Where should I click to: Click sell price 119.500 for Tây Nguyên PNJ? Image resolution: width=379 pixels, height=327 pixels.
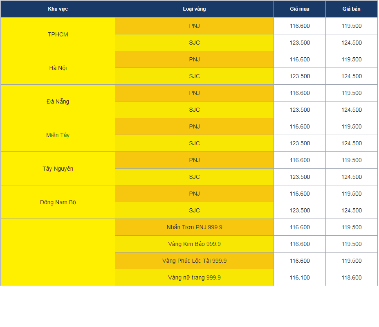[352, 160]
